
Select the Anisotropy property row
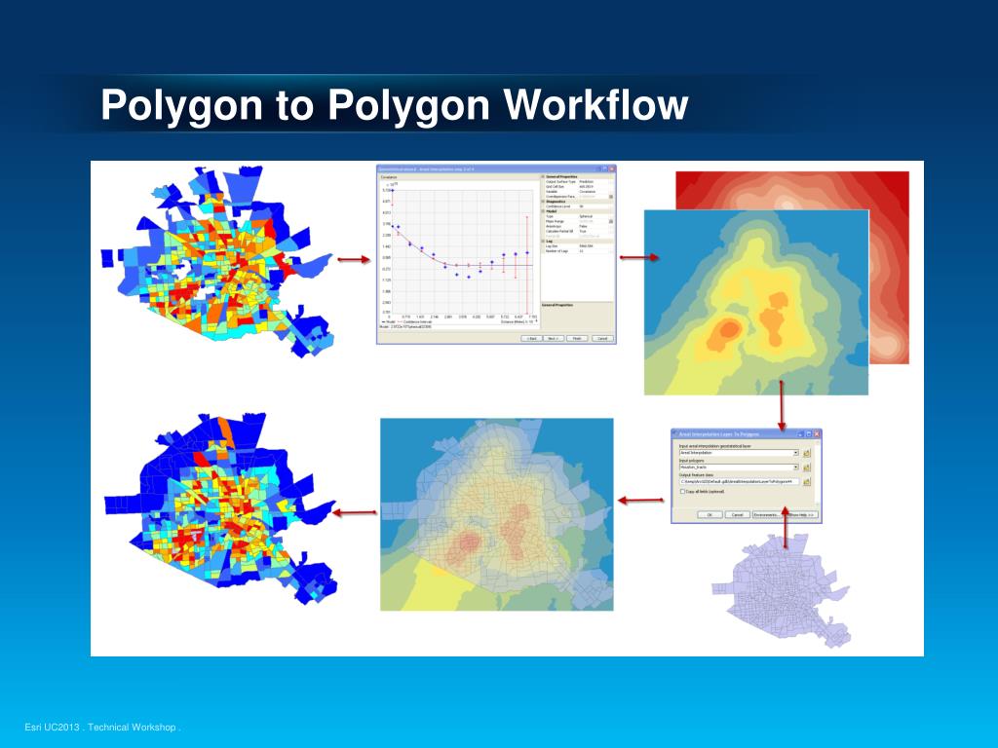point(579,226)
